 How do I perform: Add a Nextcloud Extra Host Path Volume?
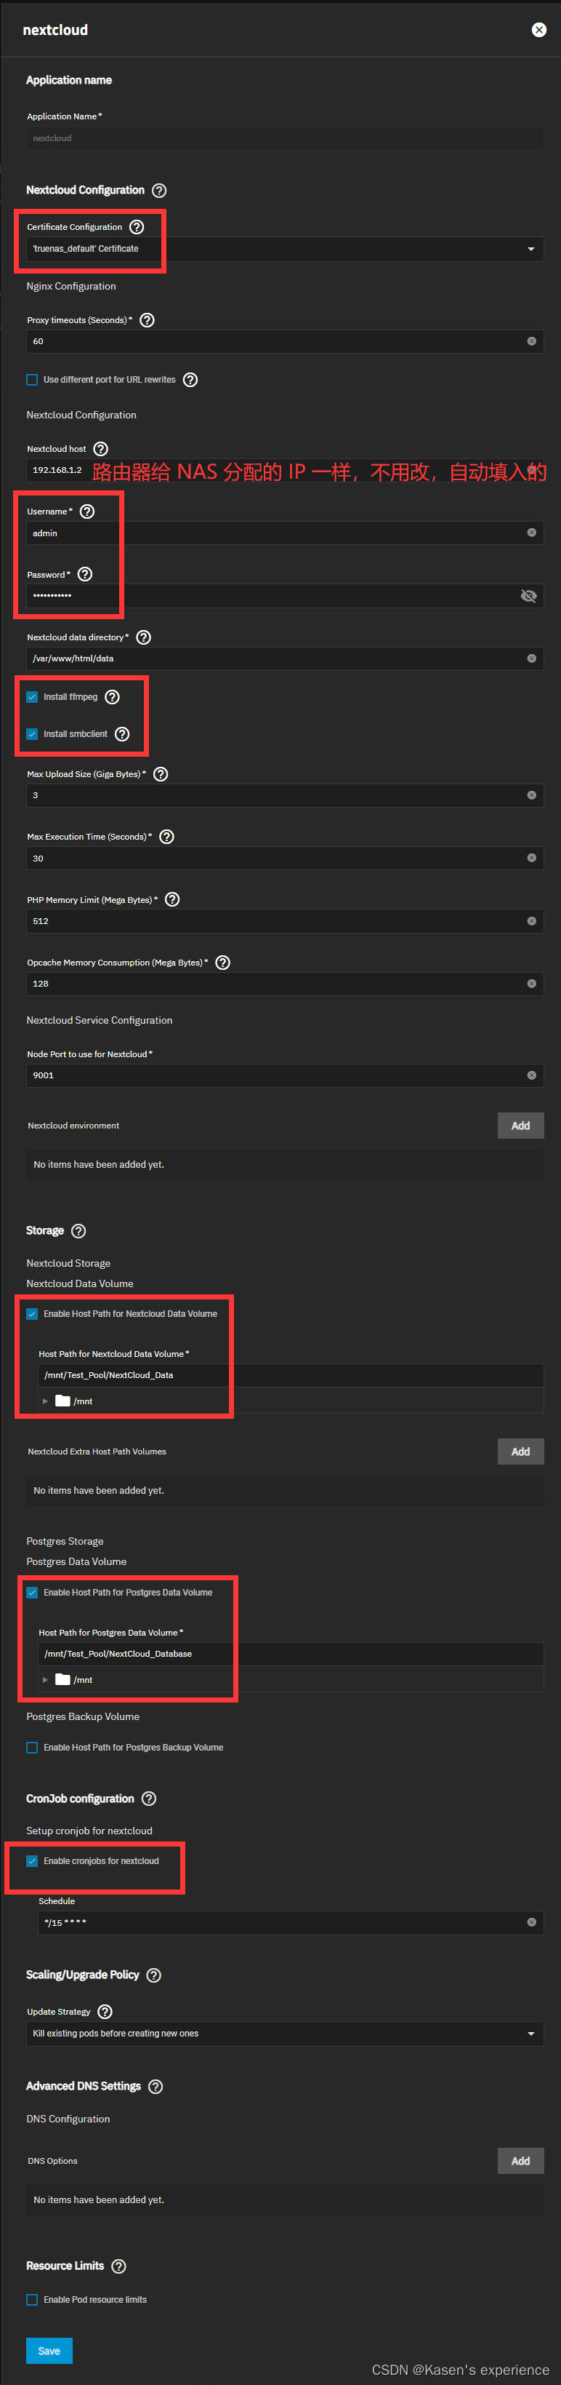click(520, 1452)
